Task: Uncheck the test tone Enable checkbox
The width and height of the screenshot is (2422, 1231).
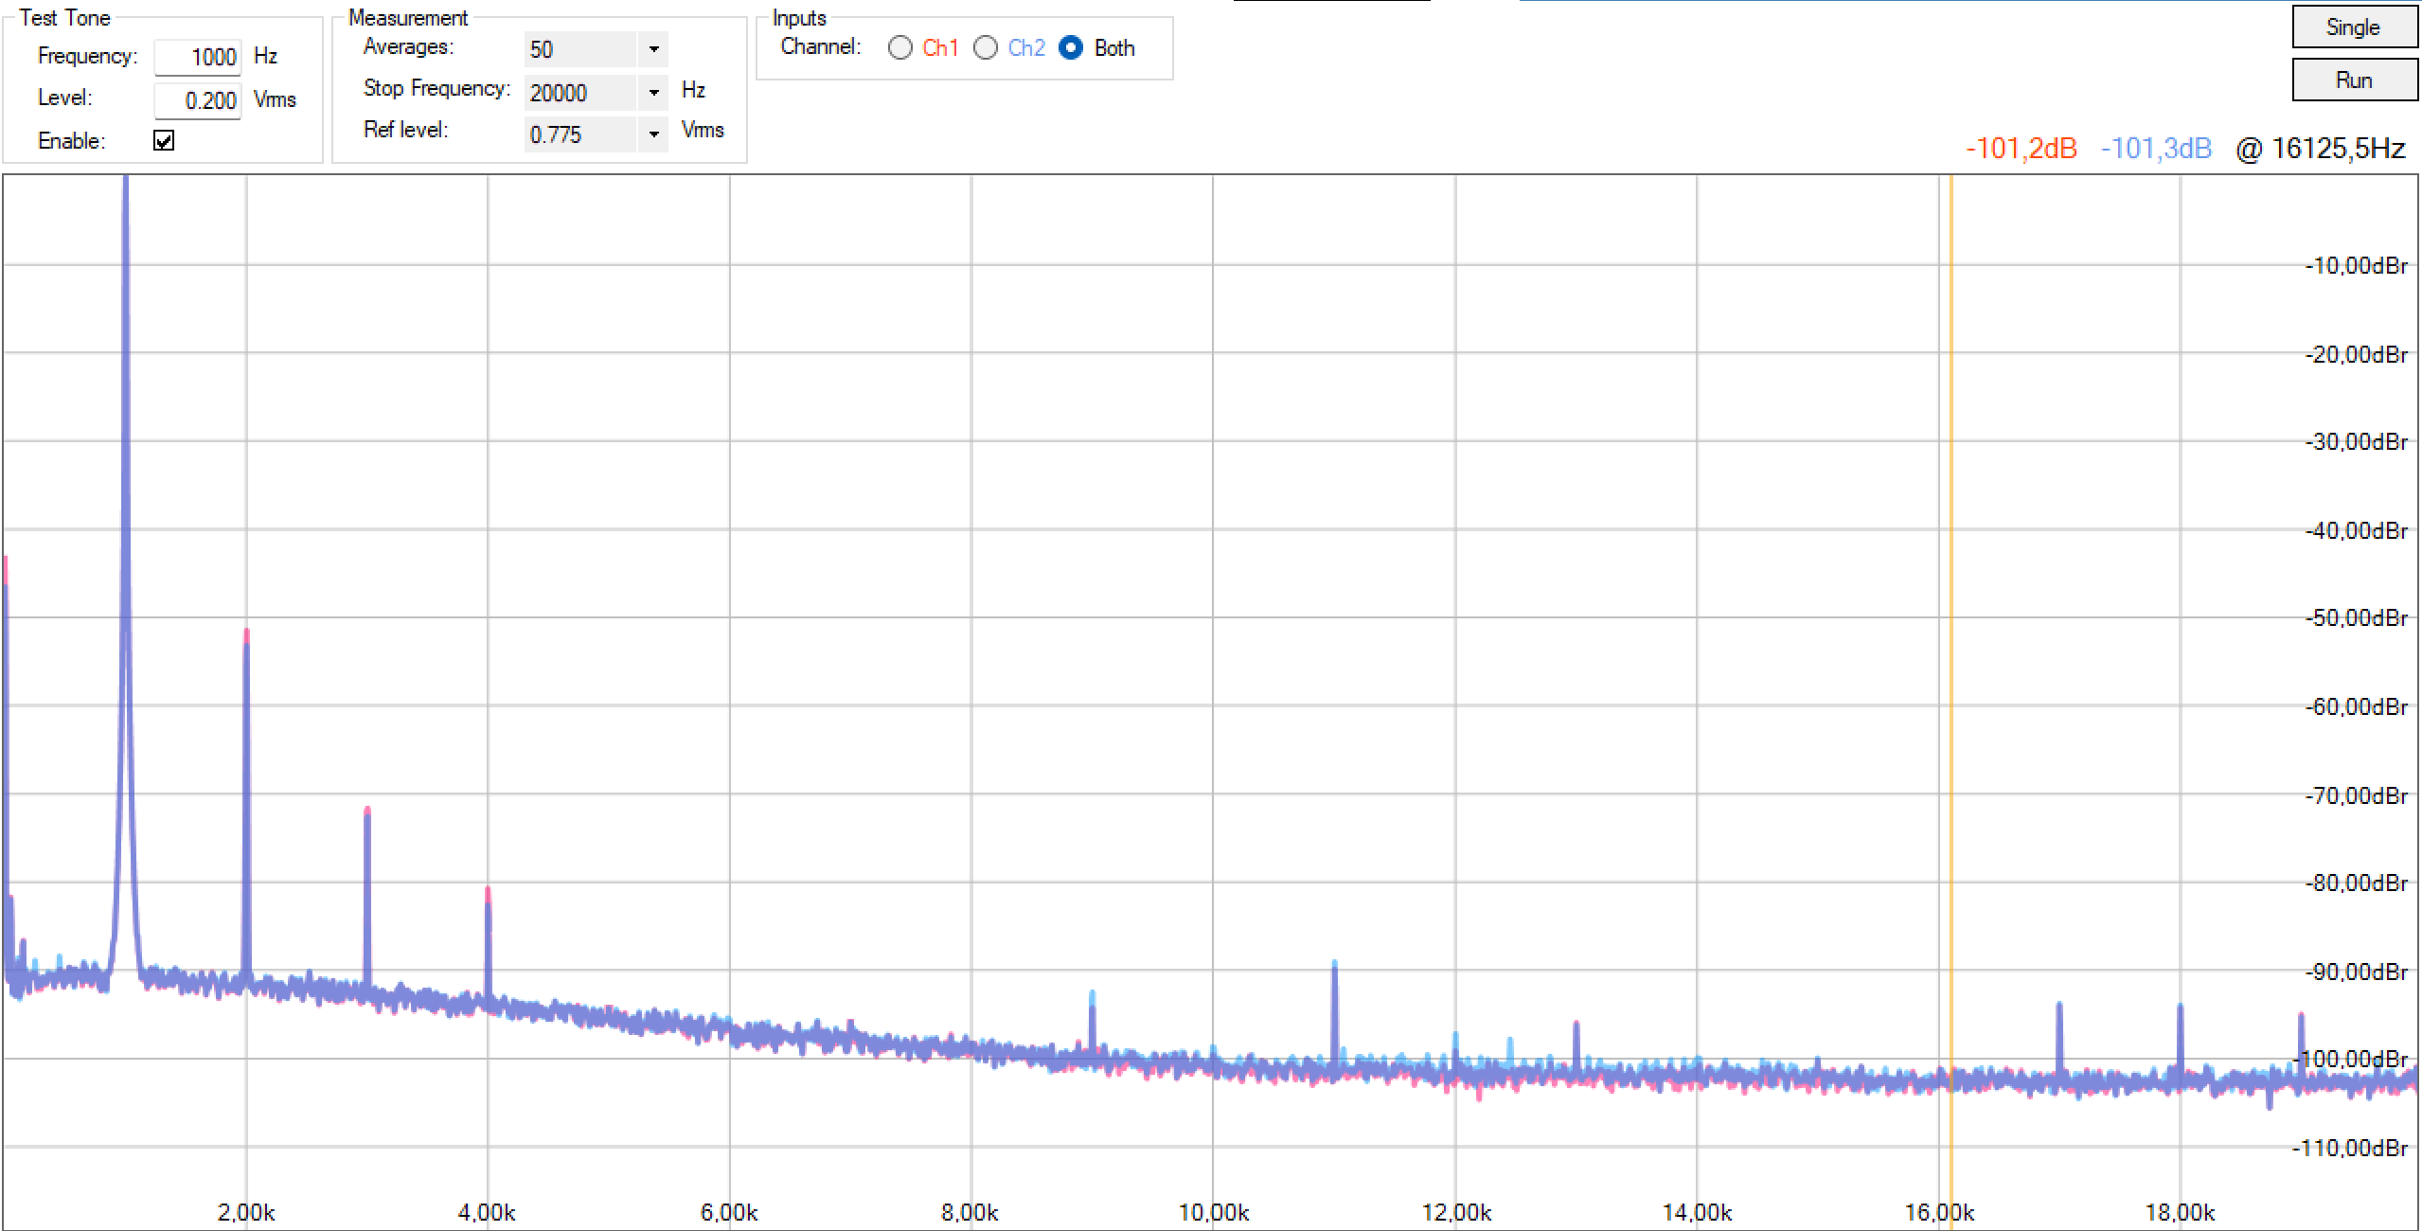Action: pyautogui.click(x=164, y=141)
